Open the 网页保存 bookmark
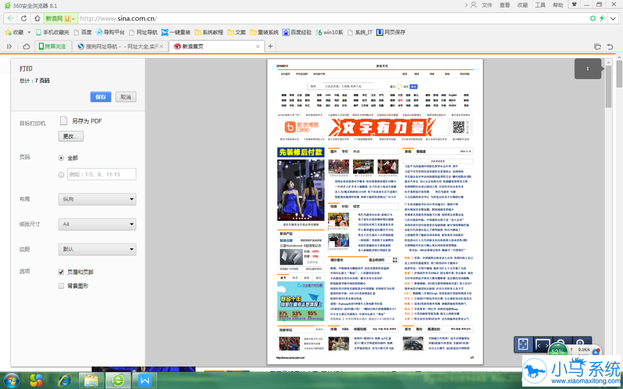Screen dimensions: 623x389 (391, 32)
